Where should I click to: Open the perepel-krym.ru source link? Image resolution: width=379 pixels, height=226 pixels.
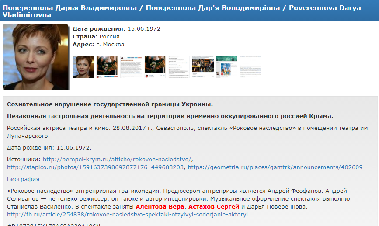click(117, 159)
